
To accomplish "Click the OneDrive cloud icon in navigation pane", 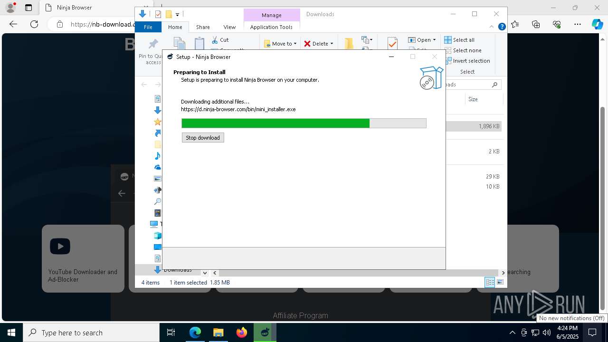I will click(158, 167).
